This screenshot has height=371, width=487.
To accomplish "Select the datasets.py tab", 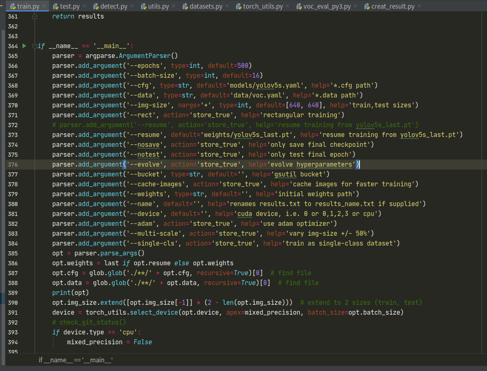I will point(206,6).
